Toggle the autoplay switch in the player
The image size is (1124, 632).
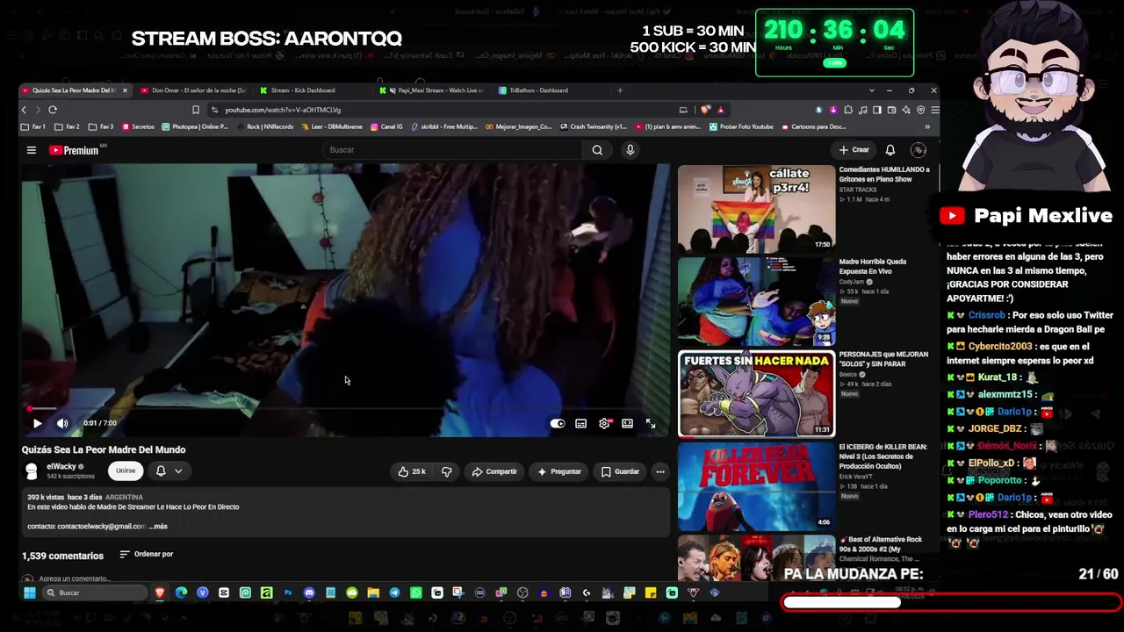pos(558,423)
